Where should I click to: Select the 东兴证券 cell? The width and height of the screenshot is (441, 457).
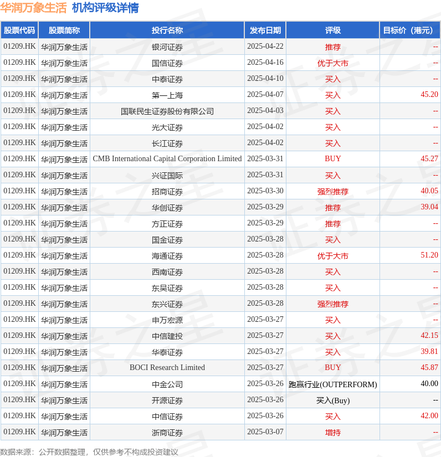[167, 304]
